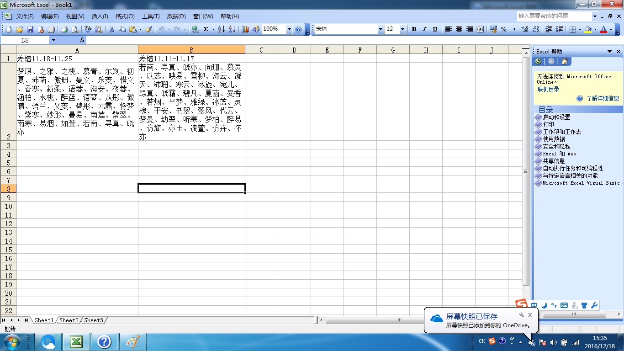Viewport: 624px width, 351px height.
Task: Open the Paste options dropdown arrow
Action: coord(140,29)
